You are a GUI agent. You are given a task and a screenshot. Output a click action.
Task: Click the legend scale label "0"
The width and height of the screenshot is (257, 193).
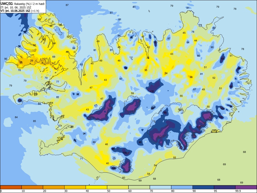tap(1, 191)
